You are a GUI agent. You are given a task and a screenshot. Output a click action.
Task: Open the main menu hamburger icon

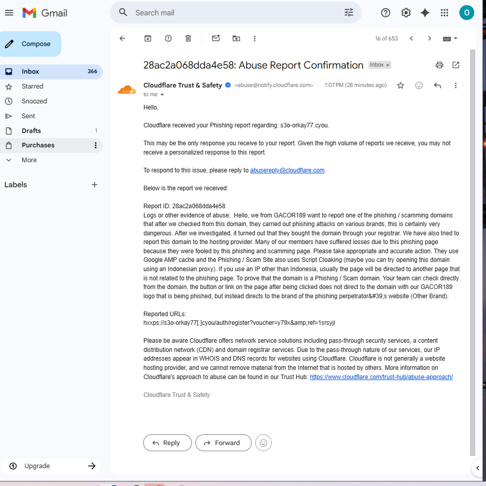click(x=9, y=13)
